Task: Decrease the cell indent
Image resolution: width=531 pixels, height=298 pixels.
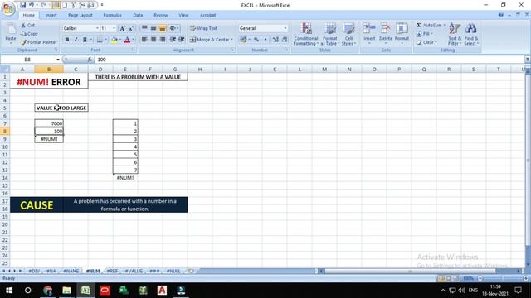Action: point(173,40)
